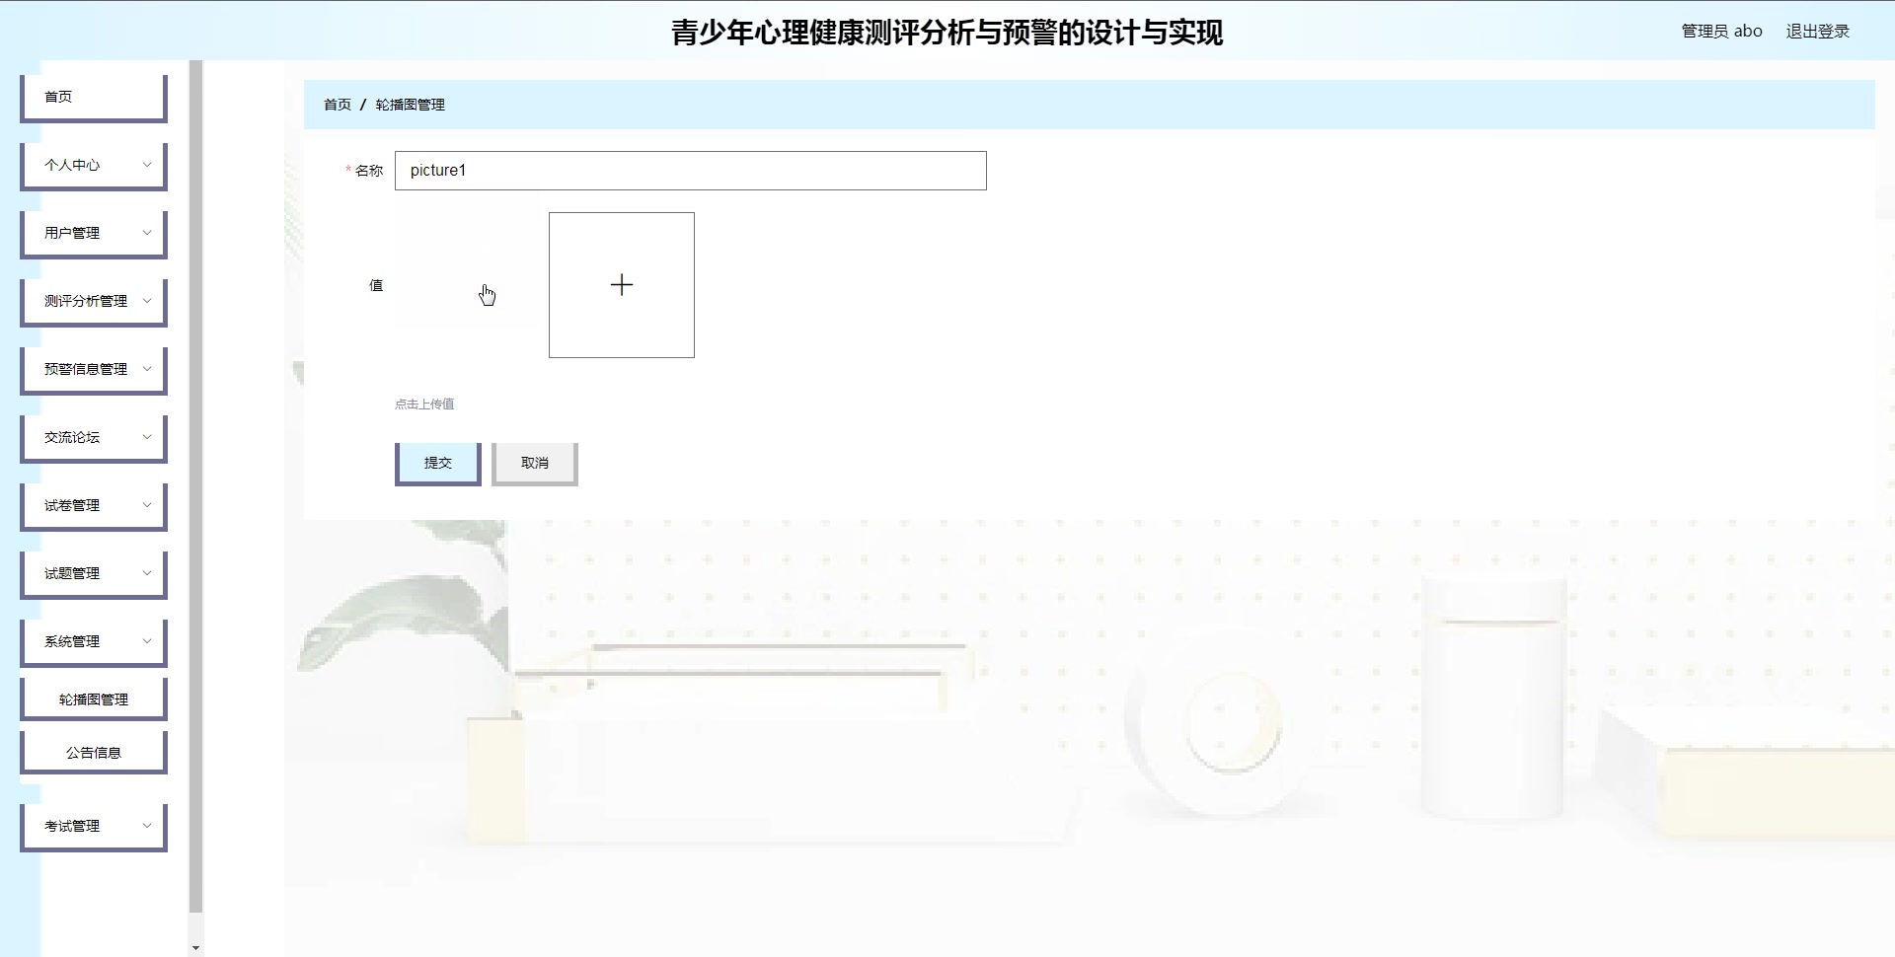Open the 首页 breadcrumb link
This screenshot has height=957, width=1895.
point(339,104)
